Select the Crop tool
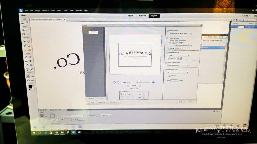Image resolution: width=257 pixels, height=144 pixels. point(28,76)
